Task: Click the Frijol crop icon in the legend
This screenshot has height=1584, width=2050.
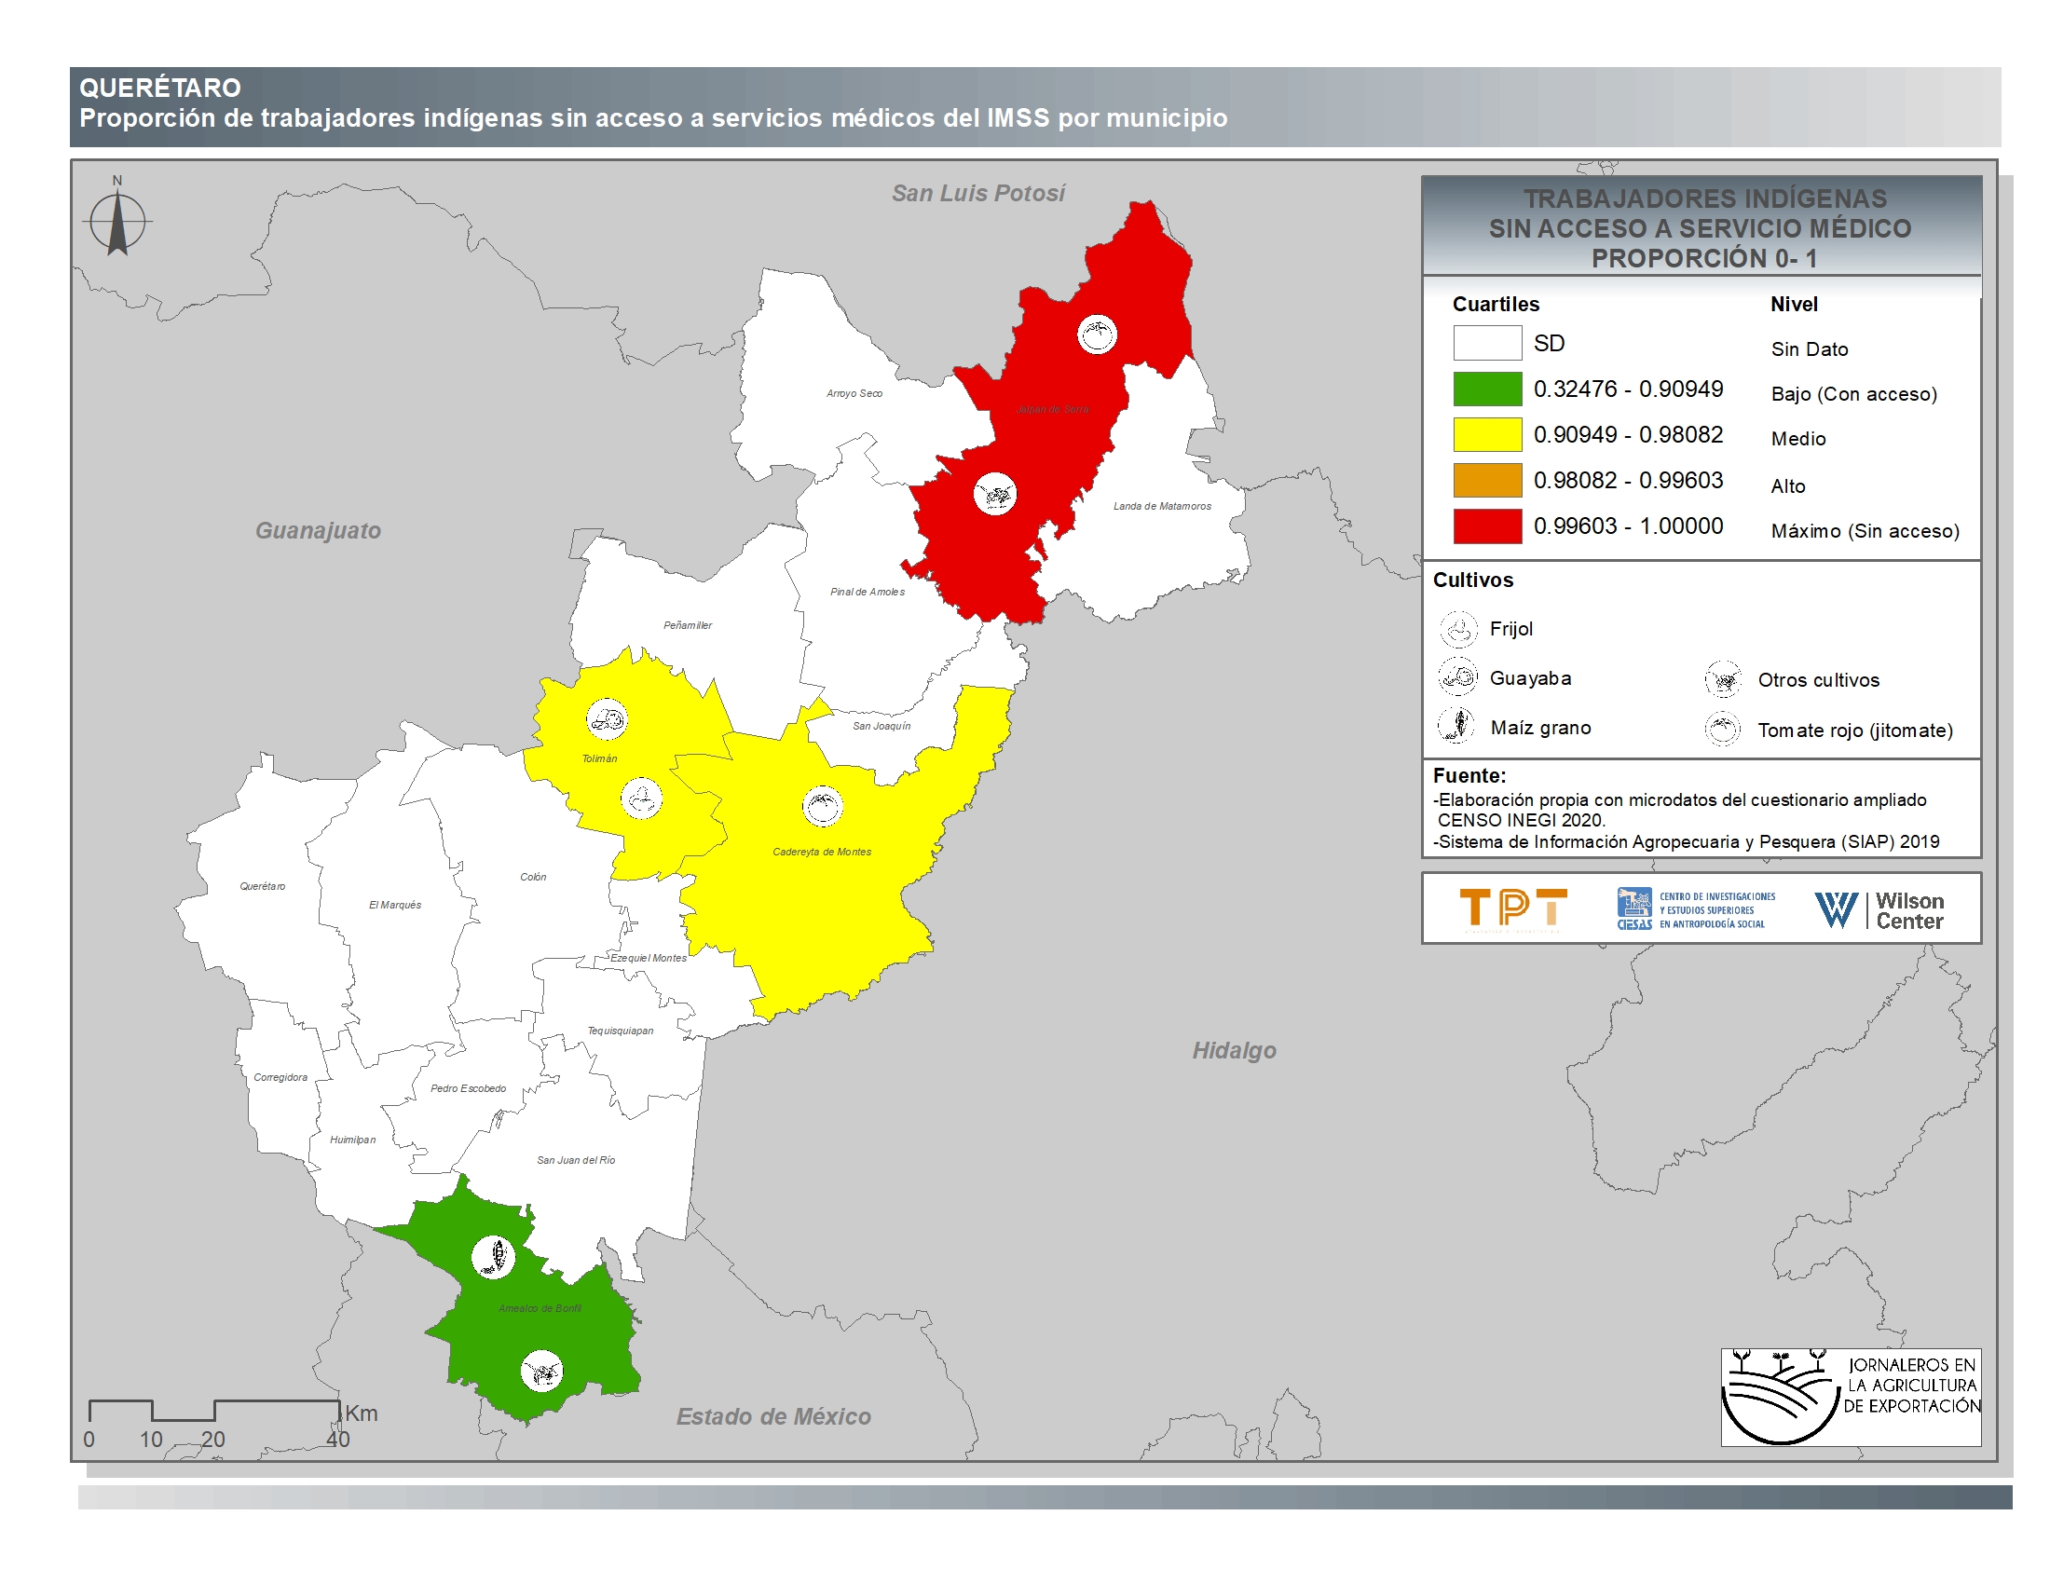Action: click(1457, 629)
